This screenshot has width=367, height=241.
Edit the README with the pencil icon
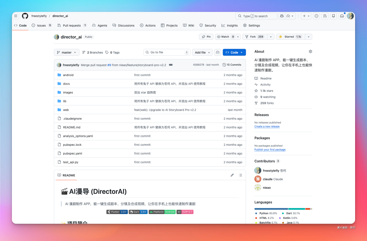(x=232, y=175)
